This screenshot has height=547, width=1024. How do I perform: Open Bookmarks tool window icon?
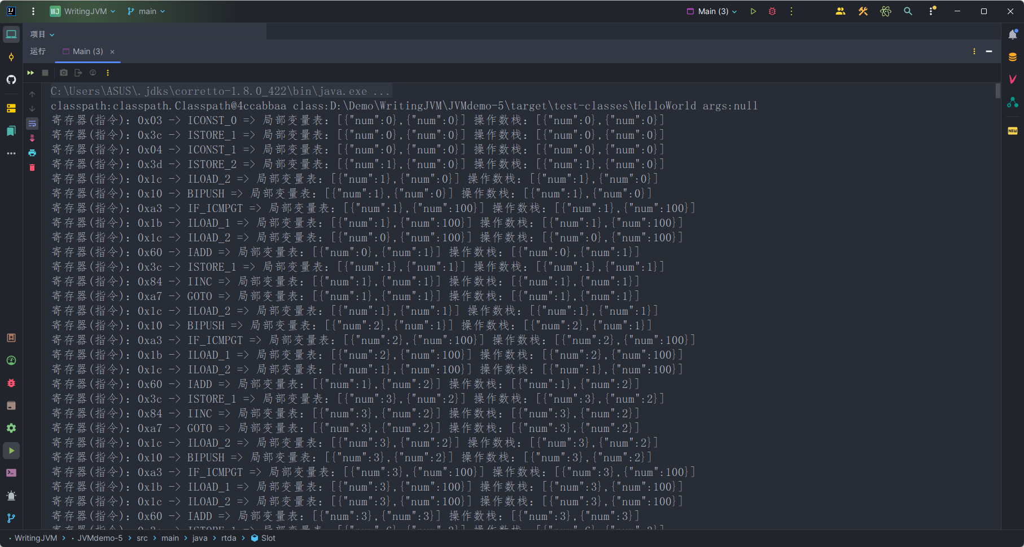point(11,131)
